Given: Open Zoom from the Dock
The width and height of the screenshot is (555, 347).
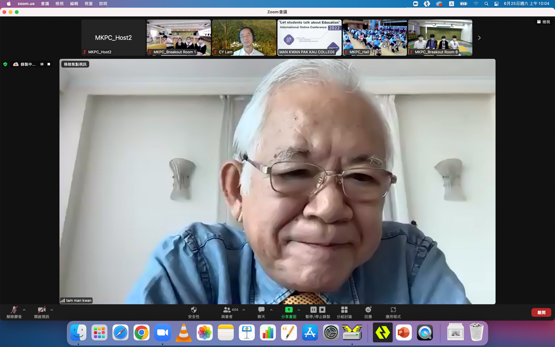Looking at the screenshot, I should tap(162, 333).
